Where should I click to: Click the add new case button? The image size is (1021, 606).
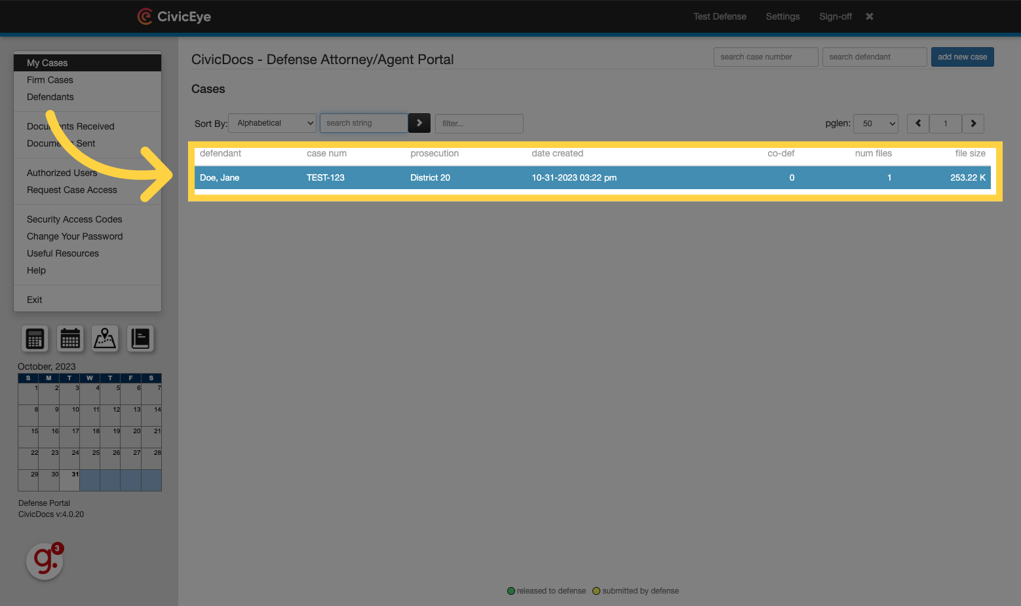[962, 57]
